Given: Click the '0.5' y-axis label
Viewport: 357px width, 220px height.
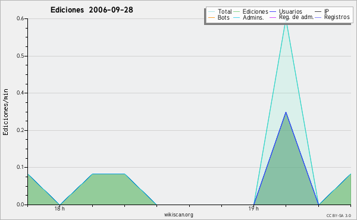Looking at the screenshot, I should point(20,56).
